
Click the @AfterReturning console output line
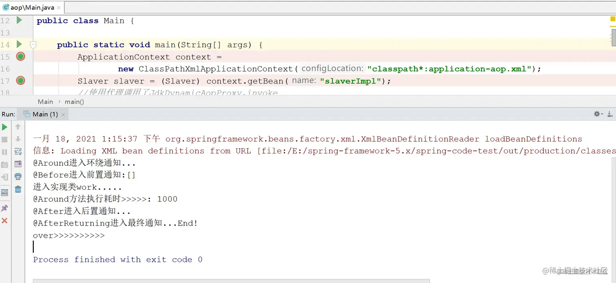tap(115, 223)
